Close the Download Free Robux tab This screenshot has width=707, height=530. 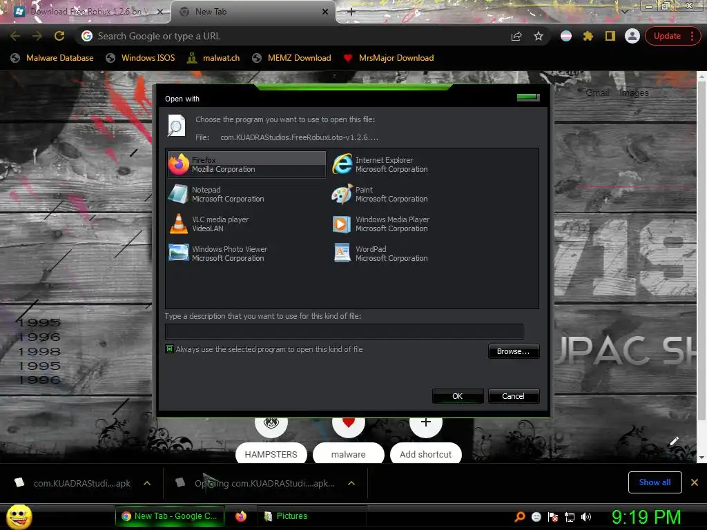(x=159, y=12)
